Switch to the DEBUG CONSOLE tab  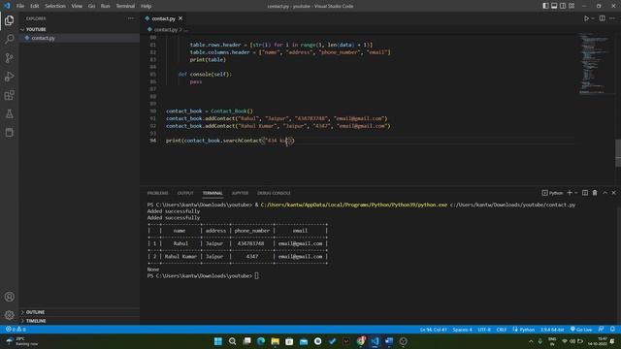click(274, 193)
